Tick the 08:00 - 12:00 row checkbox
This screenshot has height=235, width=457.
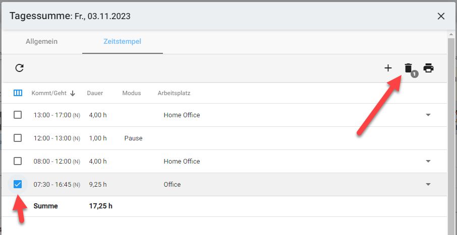click(18, 161)
